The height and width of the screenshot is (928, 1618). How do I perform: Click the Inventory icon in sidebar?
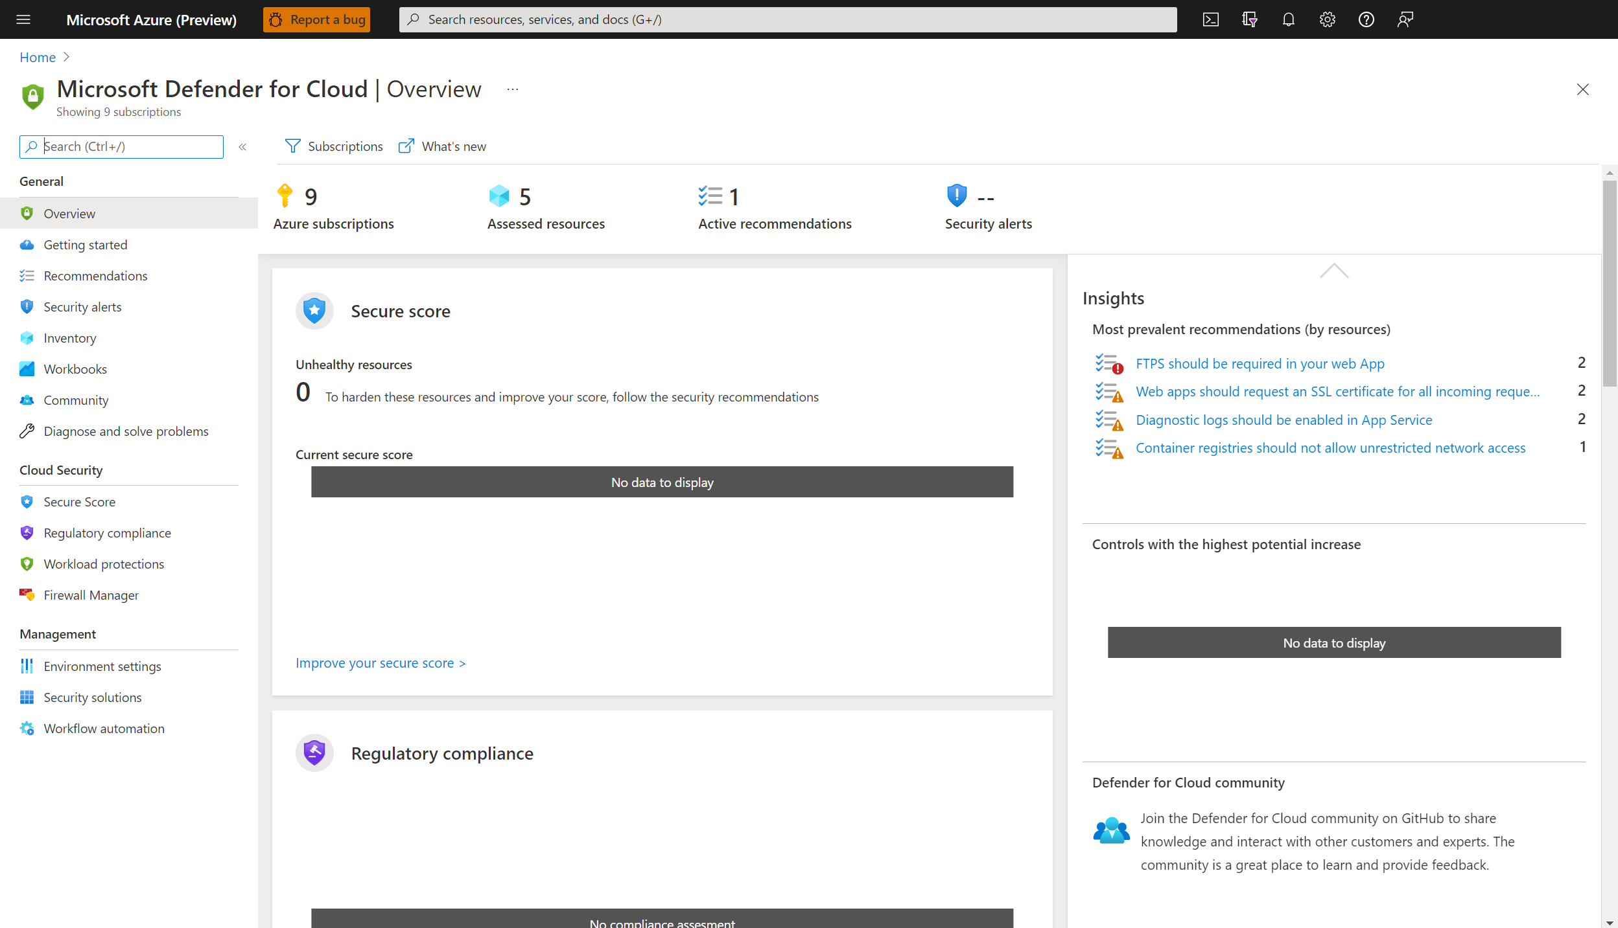pos(28,337)
